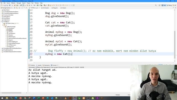Click the green Run launch button
The image size is (177, 100).
[38, 5]
